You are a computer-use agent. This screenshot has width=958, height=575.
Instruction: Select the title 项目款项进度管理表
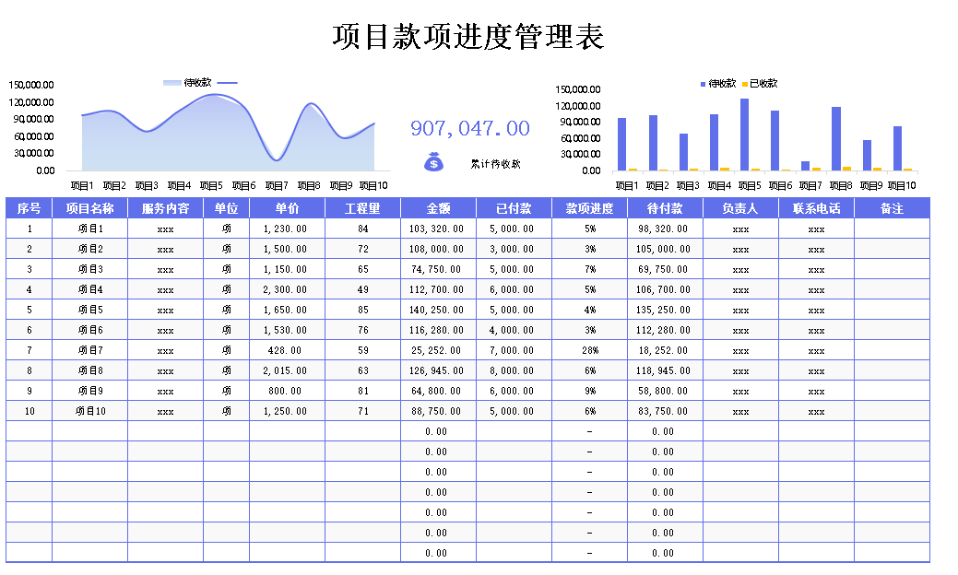click(x=467, y=37)
